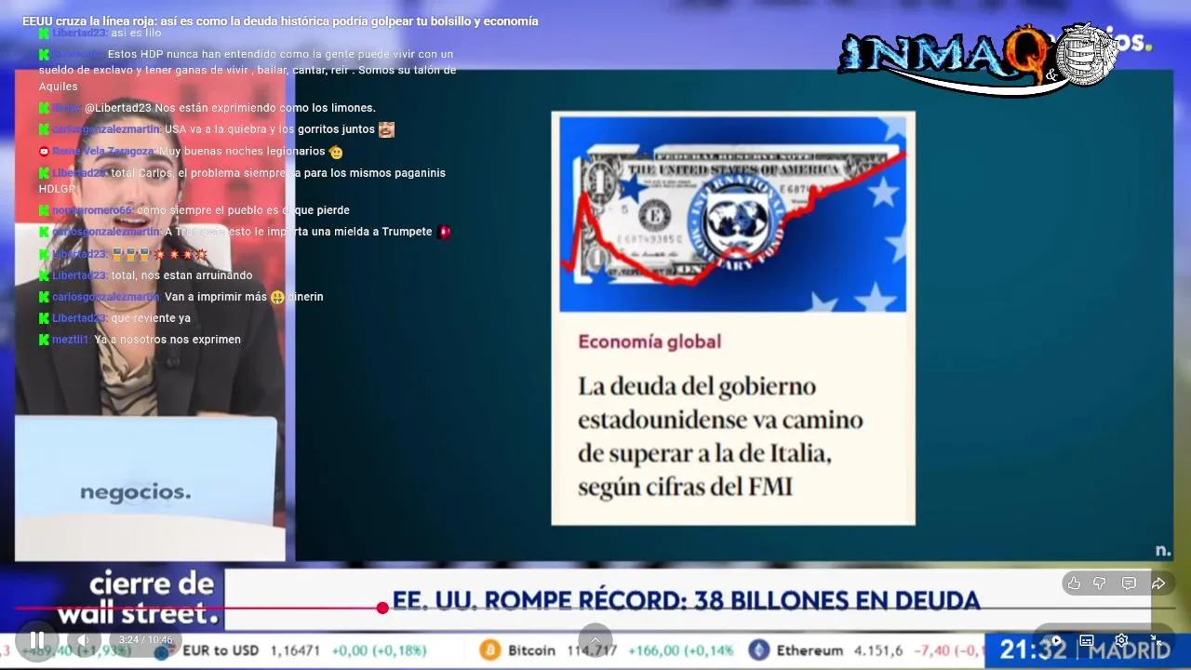Click 'Nos están exprimiendo como los limones' message
The image size is (1191, 670).
tap(230, 108)
